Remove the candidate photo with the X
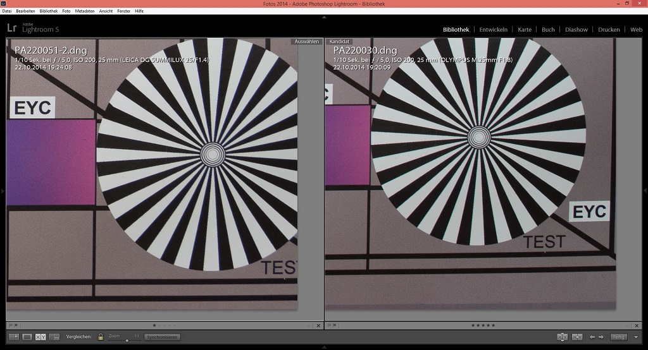Image resolution: width=648 pixels, height=350 pixels. [636, 325]
